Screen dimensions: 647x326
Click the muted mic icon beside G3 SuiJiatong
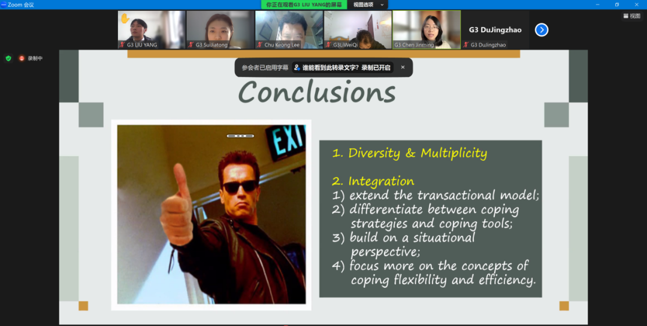click(x=191, y=44)
